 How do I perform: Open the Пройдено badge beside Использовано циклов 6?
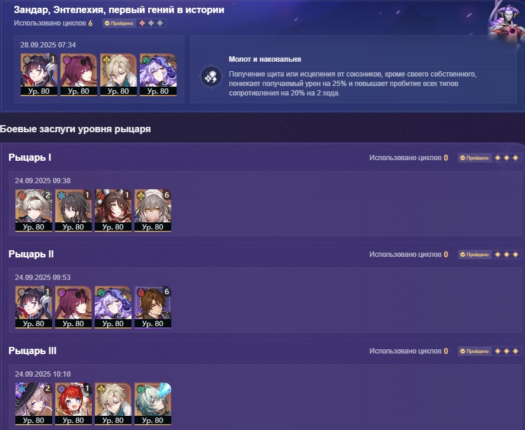tap(119, 23)
